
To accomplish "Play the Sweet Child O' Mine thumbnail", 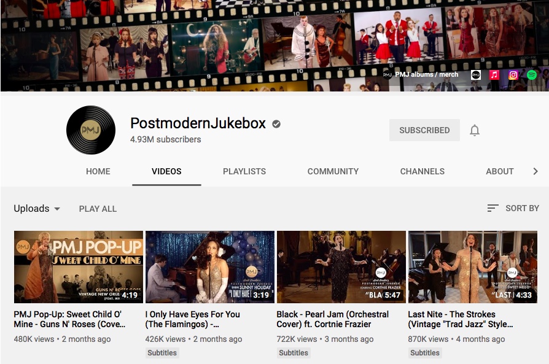I will pos(79,266).
